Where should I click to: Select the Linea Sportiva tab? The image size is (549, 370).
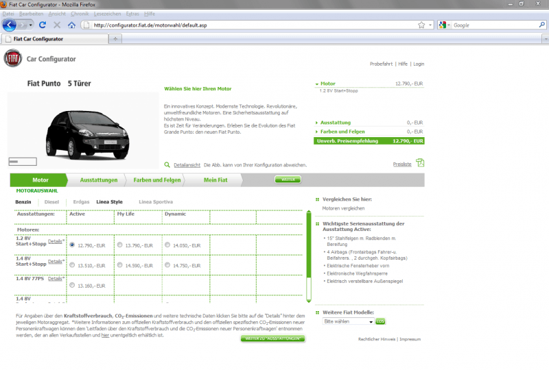(x=156, y=201)
